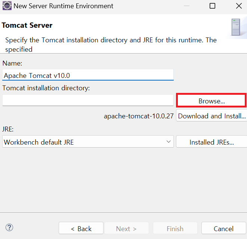
Task: Click the Tomcat installation directory text field
Action: [88, 100]
